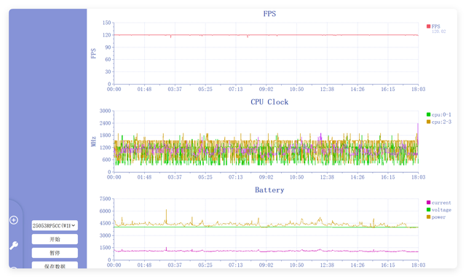Image resolution: width=466 pixels, height=277 pixels.
Task: Click 09:02 tick under the FPS chart
Action: [x=266, y=89]
